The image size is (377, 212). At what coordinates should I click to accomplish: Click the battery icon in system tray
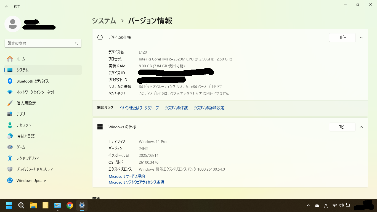(x=348, y=205)
